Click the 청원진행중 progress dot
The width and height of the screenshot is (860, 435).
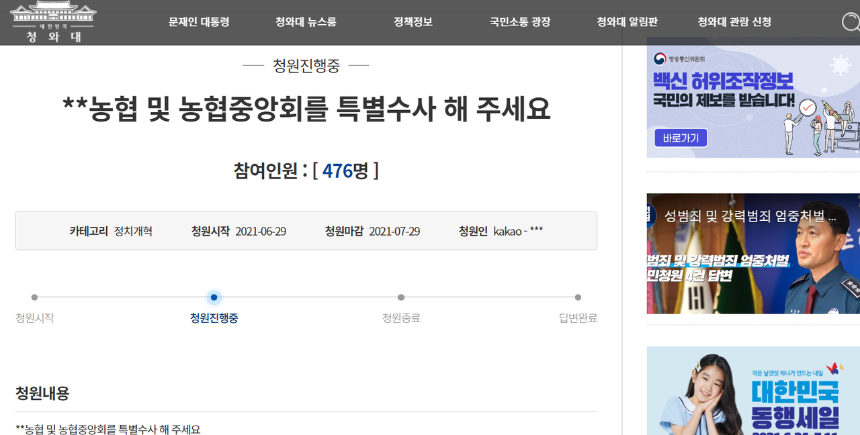pyautogui.click(x=214, y=297)
